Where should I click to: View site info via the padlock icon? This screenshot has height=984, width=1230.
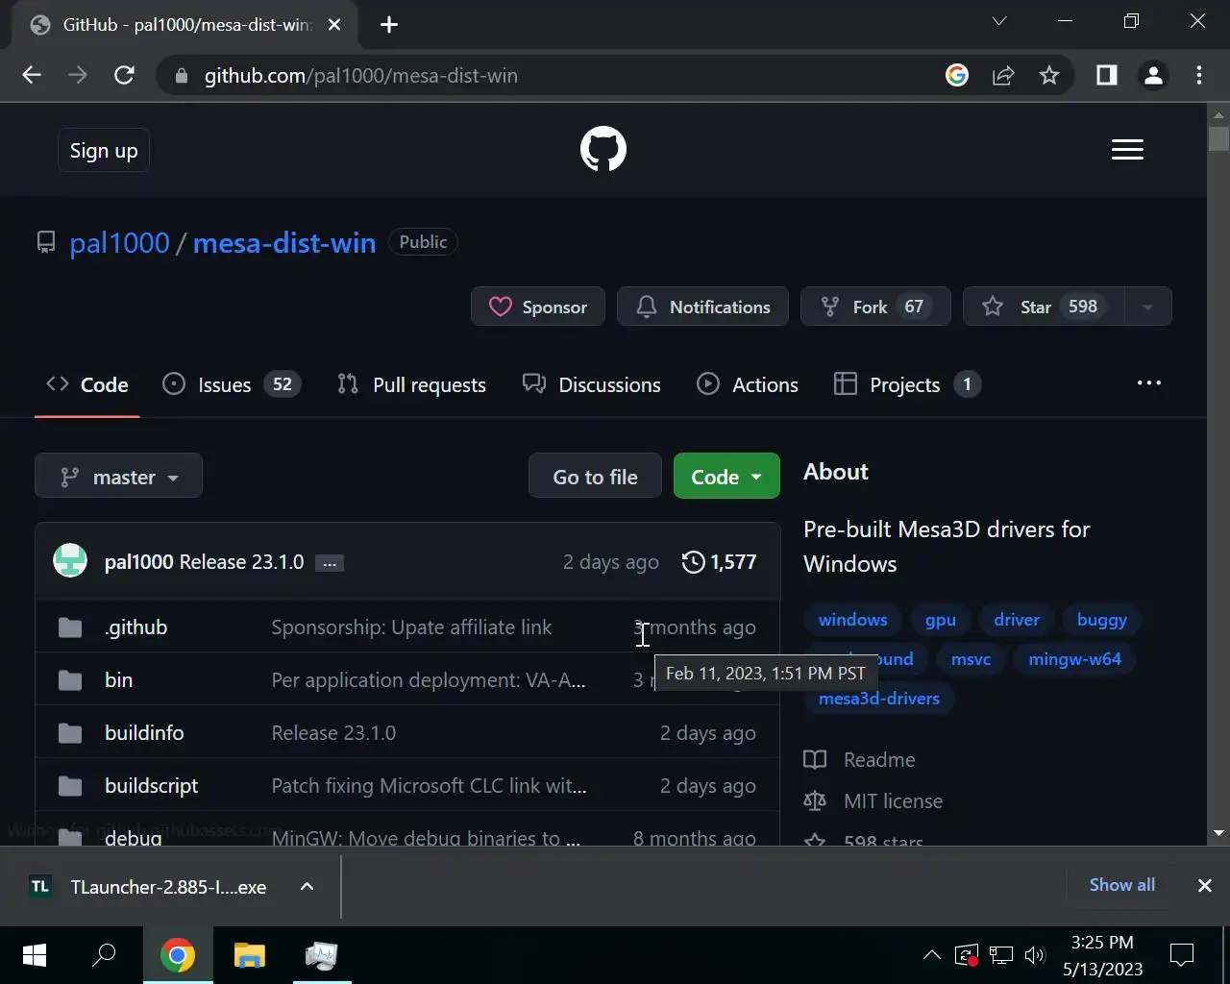click(181, 76)
